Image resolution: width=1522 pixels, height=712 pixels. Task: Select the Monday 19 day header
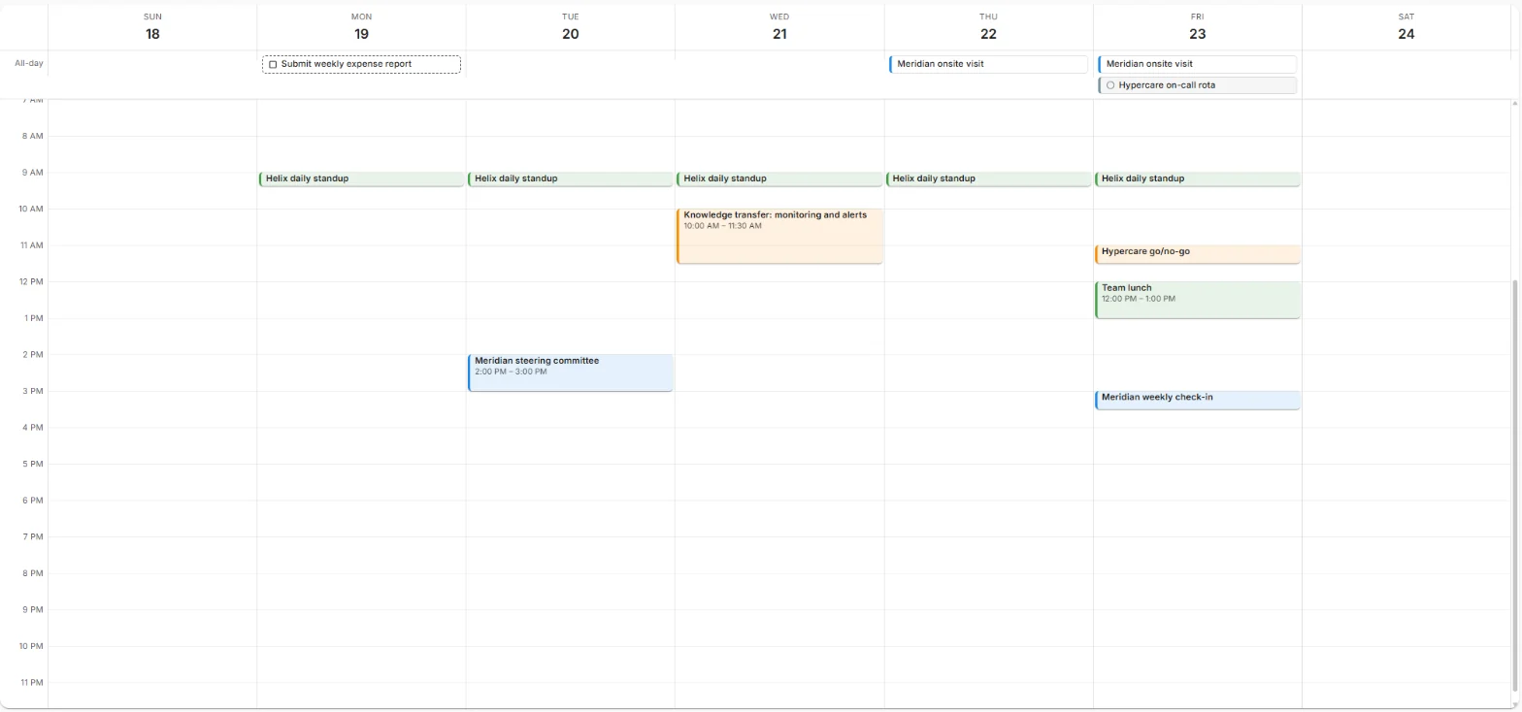click(x=361, y=26)
